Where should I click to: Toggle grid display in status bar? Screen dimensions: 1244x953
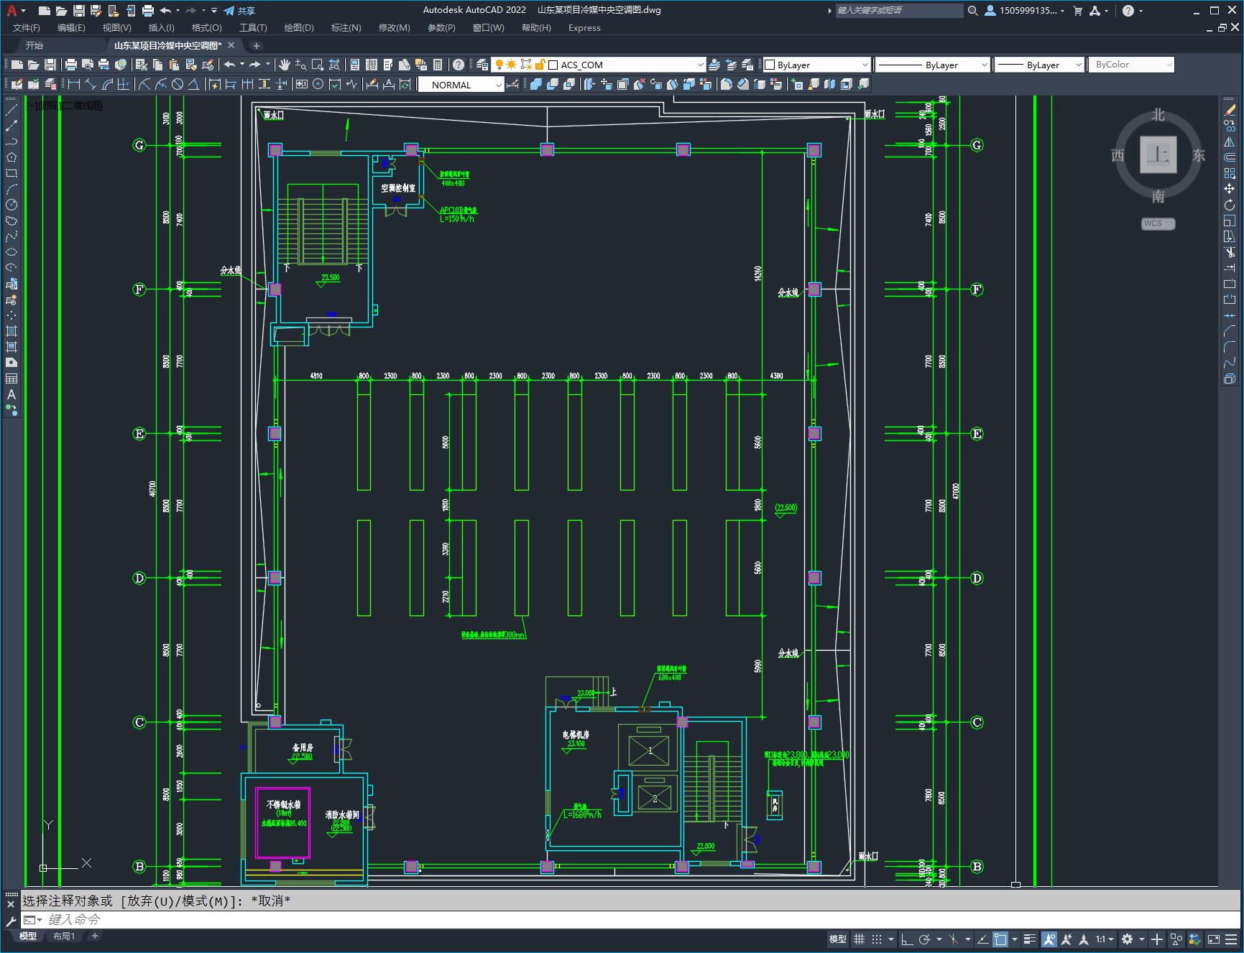pos(859,939)
